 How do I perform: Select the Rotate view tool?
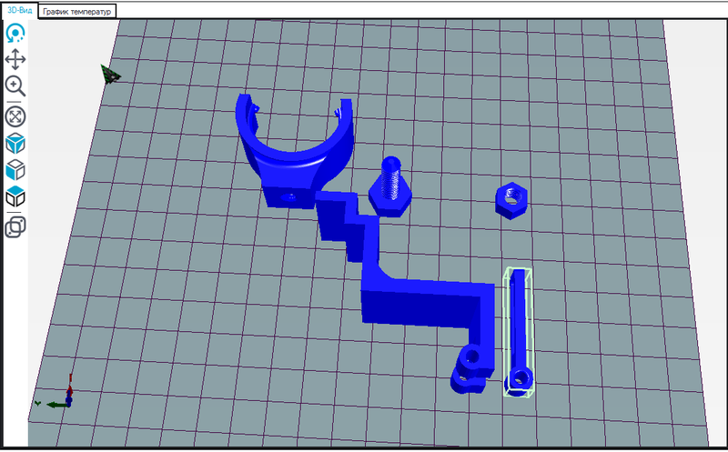tap(15, 33)
